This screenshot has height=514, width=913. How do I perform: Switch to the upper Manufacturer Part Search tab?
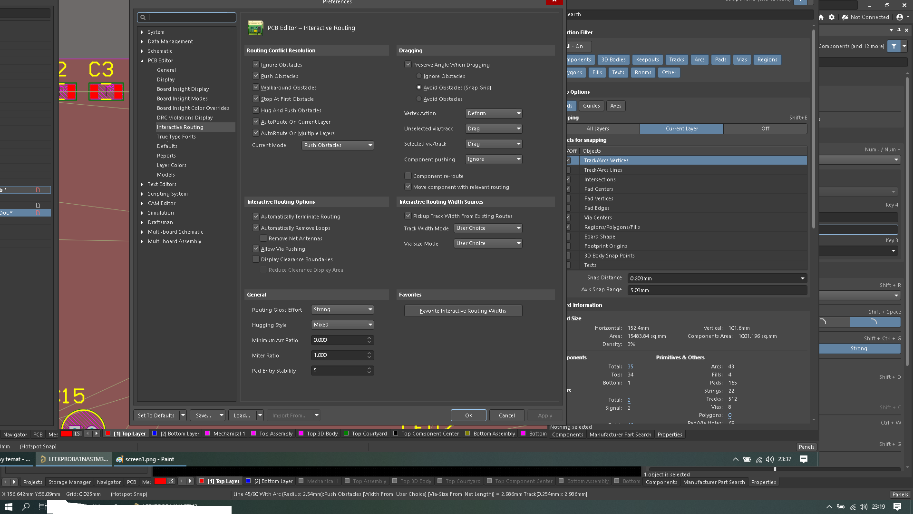click(620, 435)
